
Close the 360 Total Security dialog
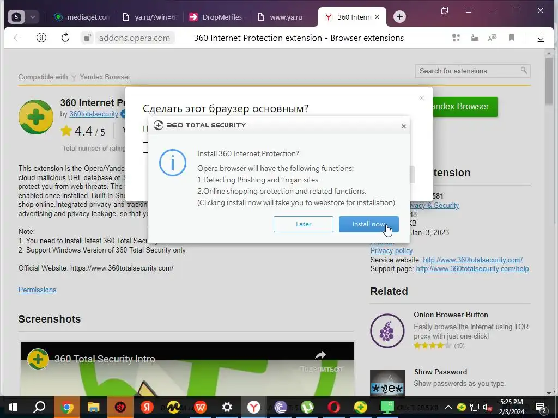click(404, 126)
